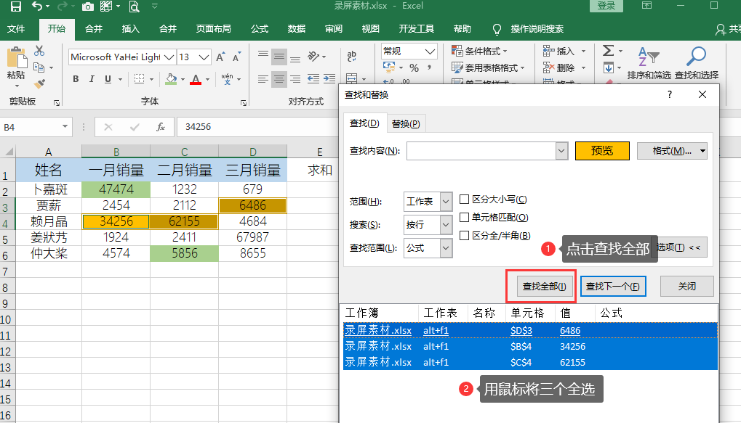The image size is (741, 423).
Task: Click the 视图 ribbon tab
Action: 371,29
